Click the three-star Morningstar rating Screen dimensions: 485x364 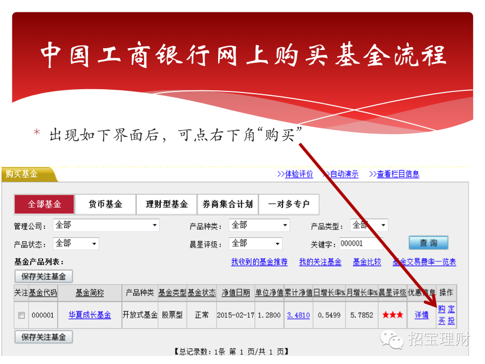point(392,315)
